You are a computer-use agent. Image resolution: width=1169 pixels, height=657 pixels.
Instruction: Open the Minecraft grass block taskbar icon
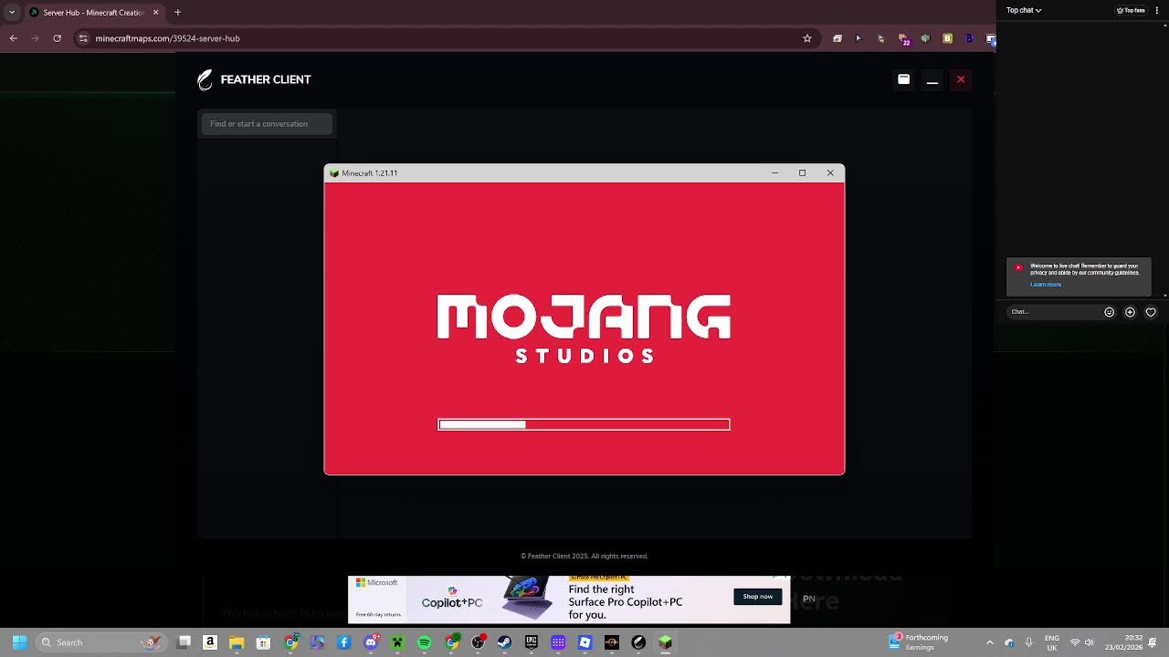666,642
